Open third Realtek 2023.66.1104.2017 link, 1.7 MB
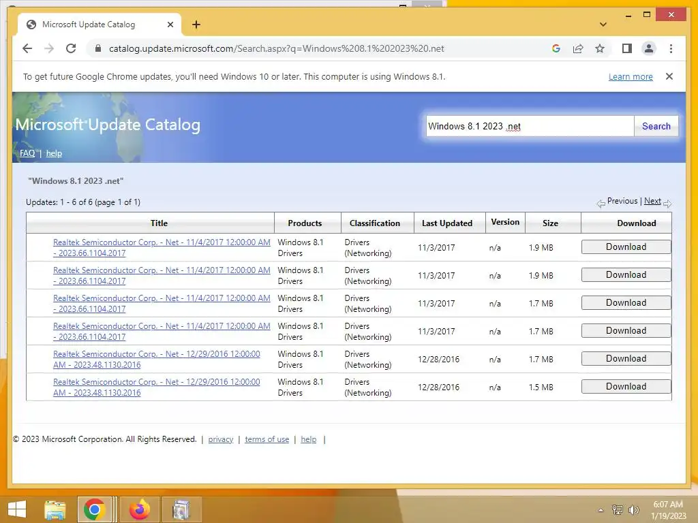Image resolution: width=698 pixels, height=523 pixels. [x=162, y=303]
